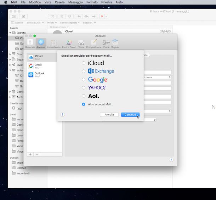
Task: Expand the Bozze mailbox in sidebar
Action: [10, 59]
